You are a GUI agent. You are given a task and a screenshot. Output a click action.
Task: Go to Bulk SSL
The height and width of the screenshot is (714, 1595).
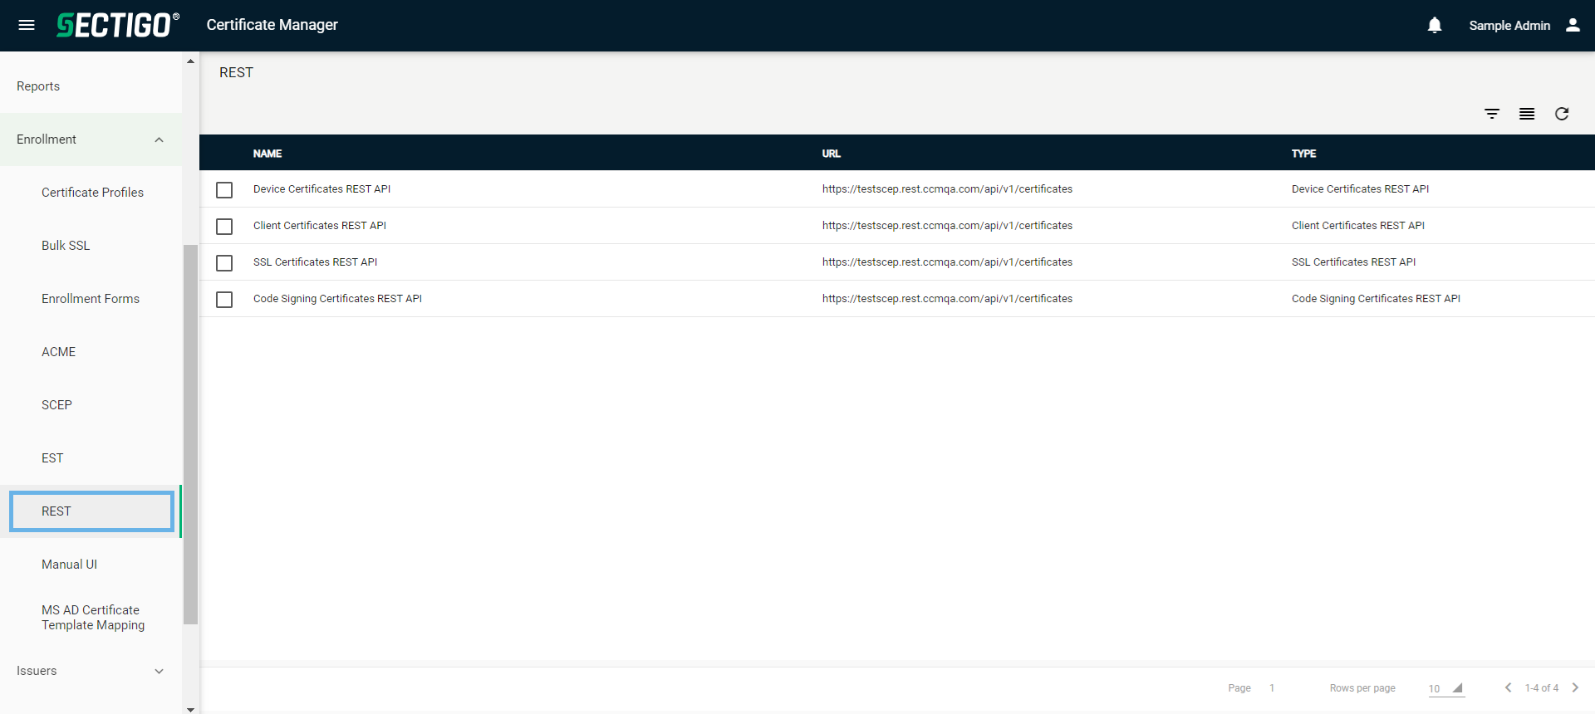click(66, 246)
